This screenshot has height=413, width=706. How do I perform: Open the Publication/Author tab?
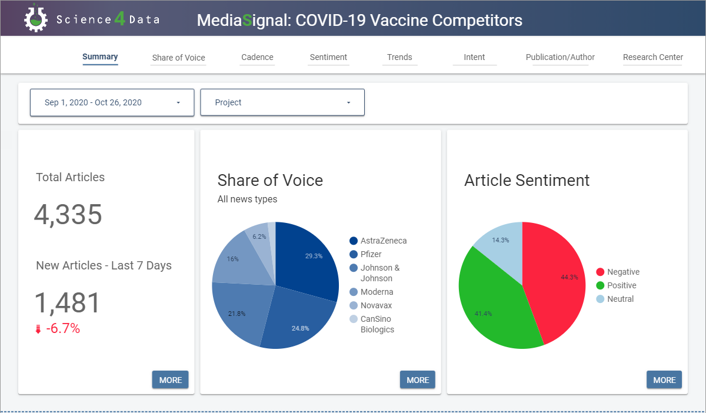coord(560,57)
